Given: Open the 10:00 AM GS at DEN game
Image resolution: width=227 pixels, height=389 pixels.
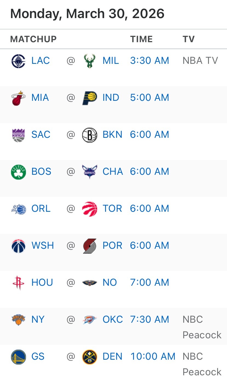Looking at the screenshot, I should coord(153,356).
